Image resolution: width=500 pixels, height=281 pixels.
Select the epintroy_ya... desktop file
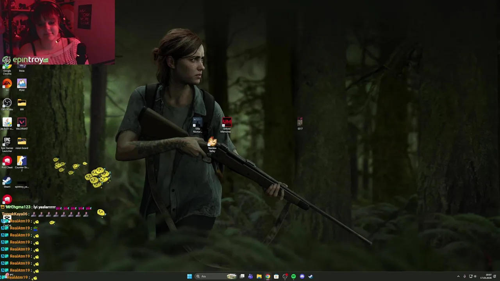[22, 183]
